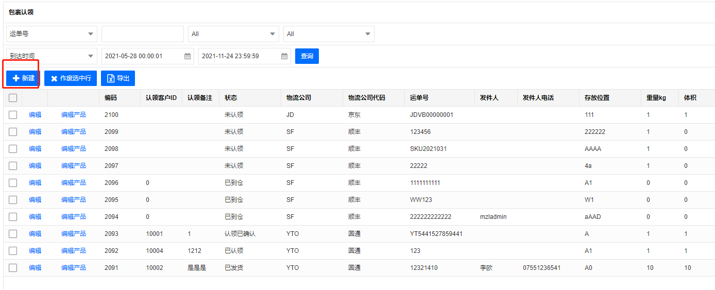
Task: Click the 认领客户ID column header
Action: 161,98
